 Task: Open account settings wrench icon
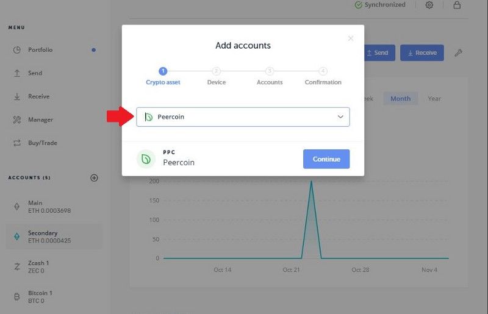pos(458,52)
